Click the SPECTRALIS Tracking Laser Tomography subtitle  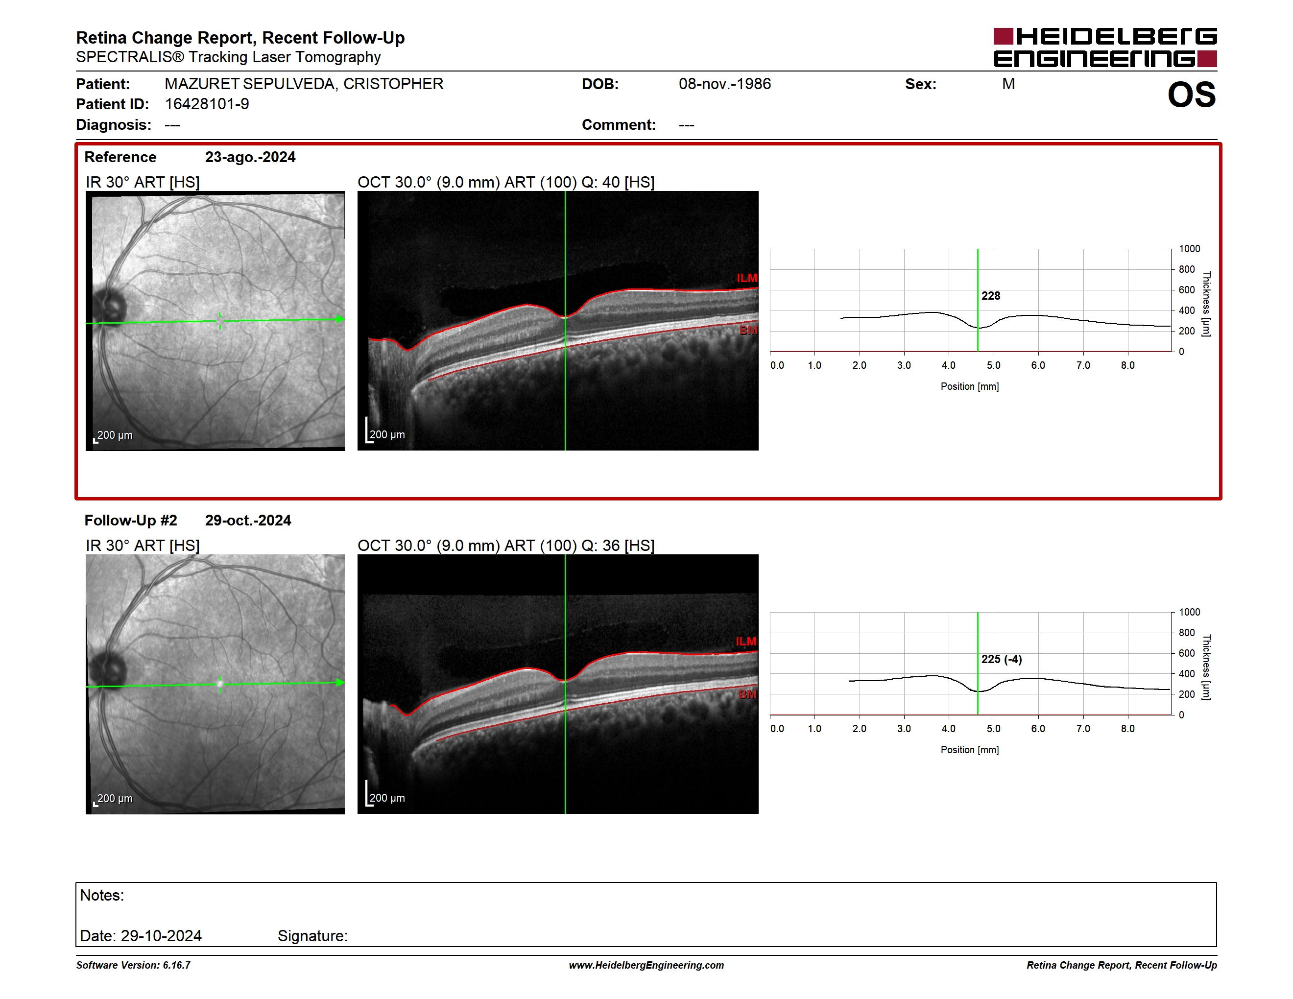[x=229, y=57]
